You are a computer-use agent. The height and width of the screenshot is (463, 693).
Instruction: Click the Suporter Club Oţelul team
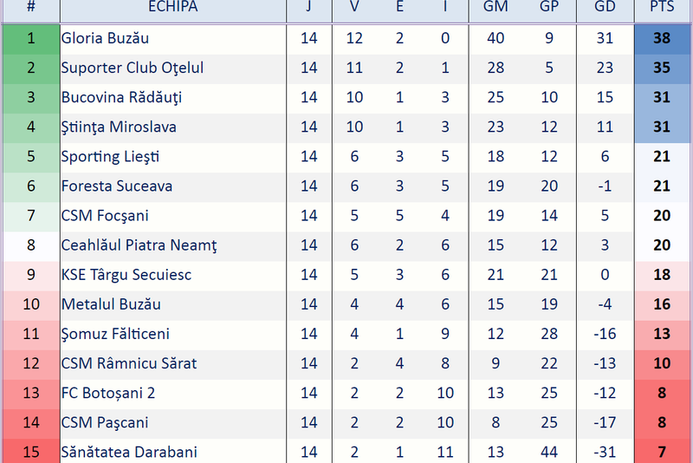(132, 68)
